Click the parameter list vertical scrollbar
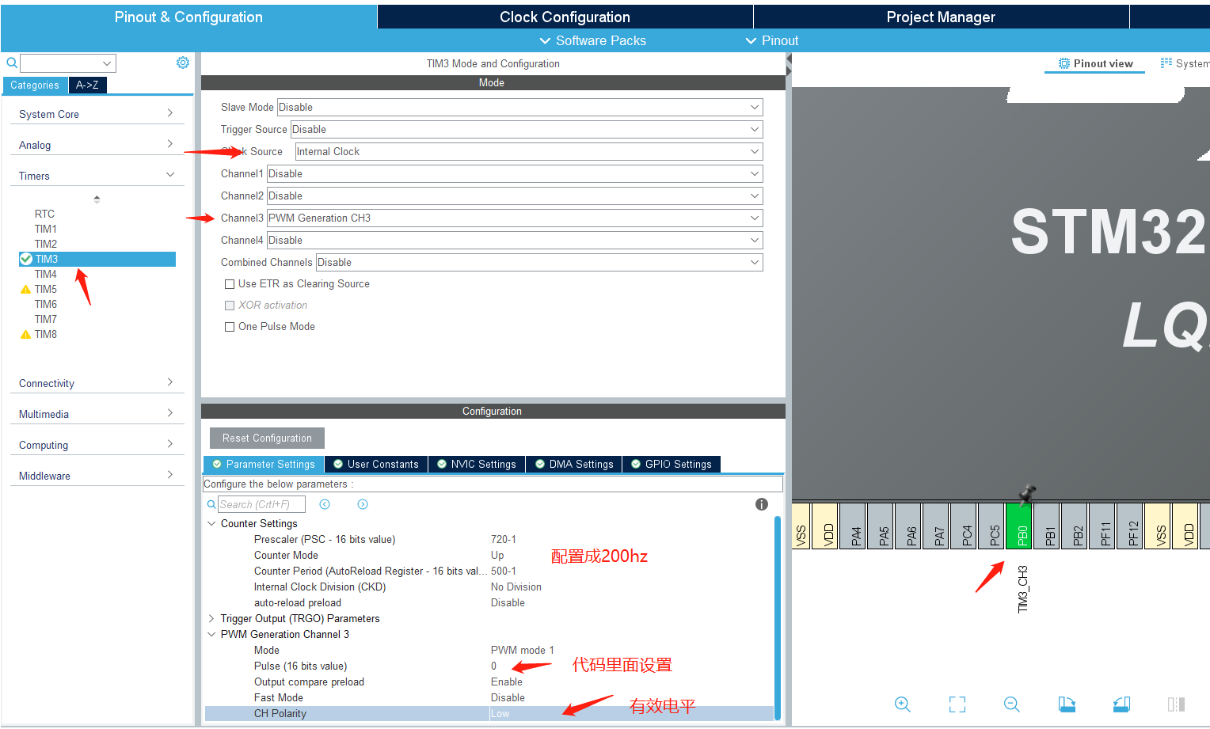 778,617
